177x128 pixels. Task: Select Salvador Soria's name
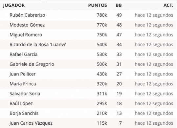point(25,94)
